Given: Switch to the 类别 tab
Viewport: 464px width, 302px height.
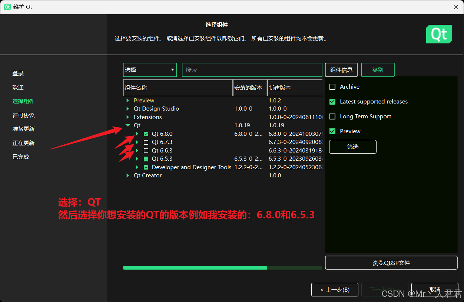Looking at the screenshot, I should point(378,70).
